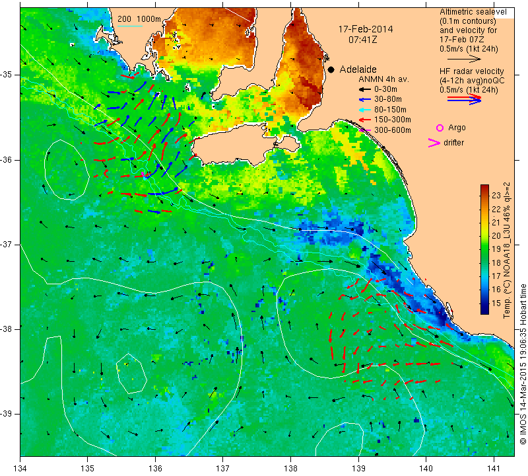Click the blue 30-80m legend arrow

(364, 100)
